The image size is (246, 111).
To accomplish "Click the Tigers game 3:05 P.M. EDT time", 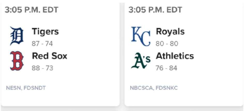I will pos(32,10).
